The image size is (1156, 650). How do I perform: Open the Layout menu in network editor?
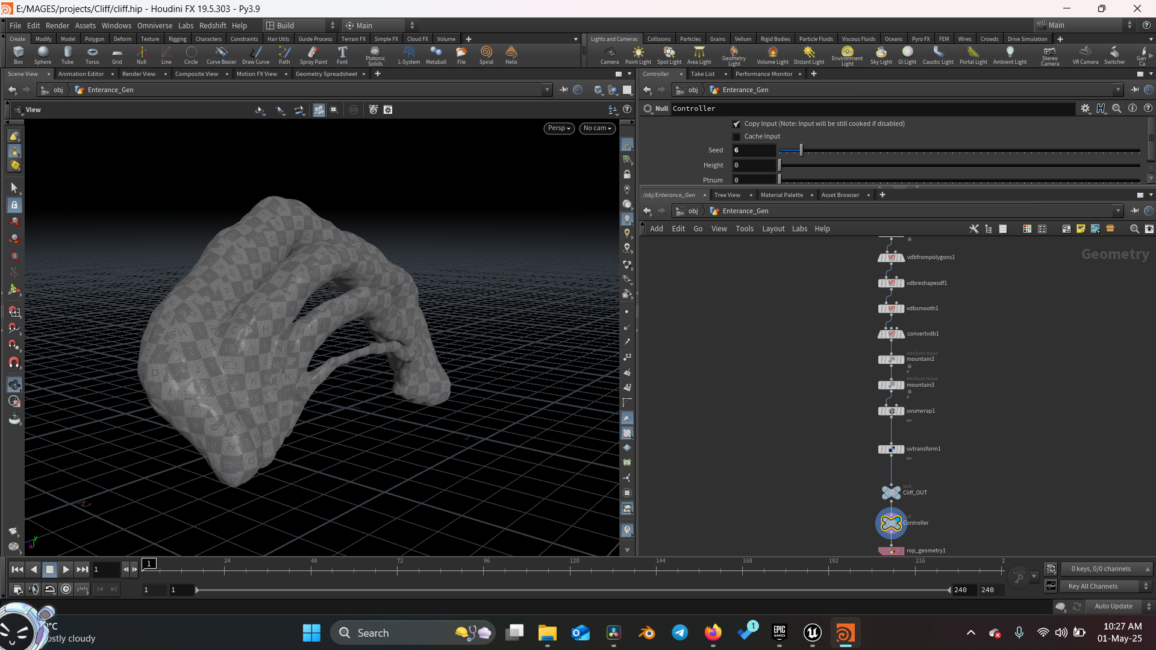773,229
